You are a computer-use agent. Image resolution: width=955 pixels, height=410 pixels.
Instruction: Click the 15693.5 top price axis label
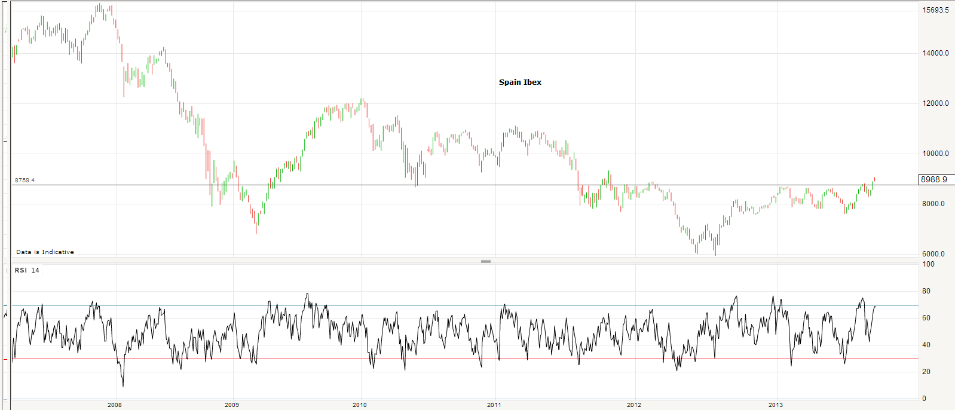(935, 10)
